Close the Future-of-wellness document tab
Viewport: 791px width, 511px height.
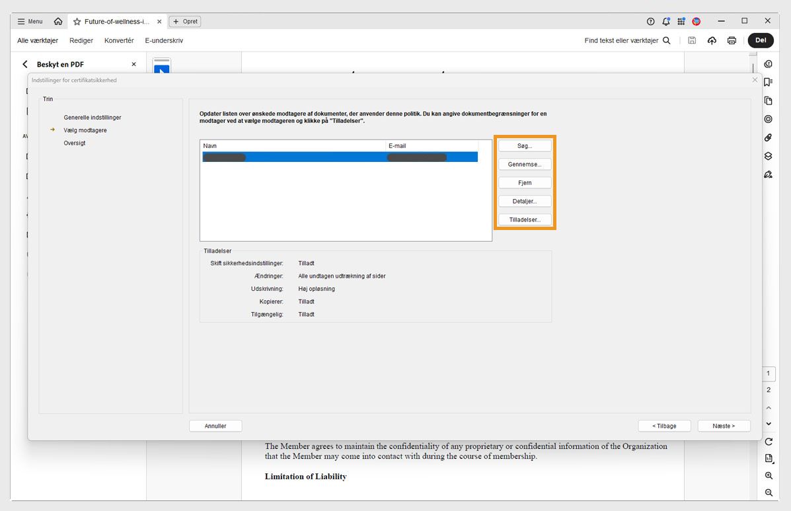click(159, 22)
